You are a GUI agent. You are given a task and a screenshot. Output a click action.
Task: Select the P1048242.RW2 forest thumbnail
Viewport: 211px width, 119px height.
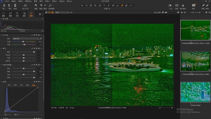pos(195,92)
